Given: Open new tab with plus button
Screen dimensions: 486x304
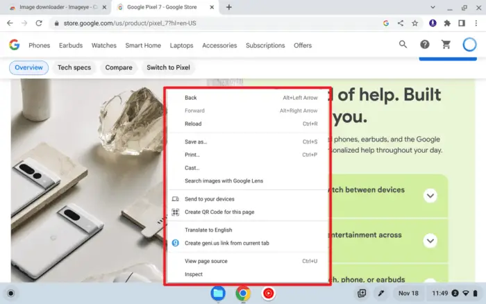Looking at the screenshot, I should point(228,7).
